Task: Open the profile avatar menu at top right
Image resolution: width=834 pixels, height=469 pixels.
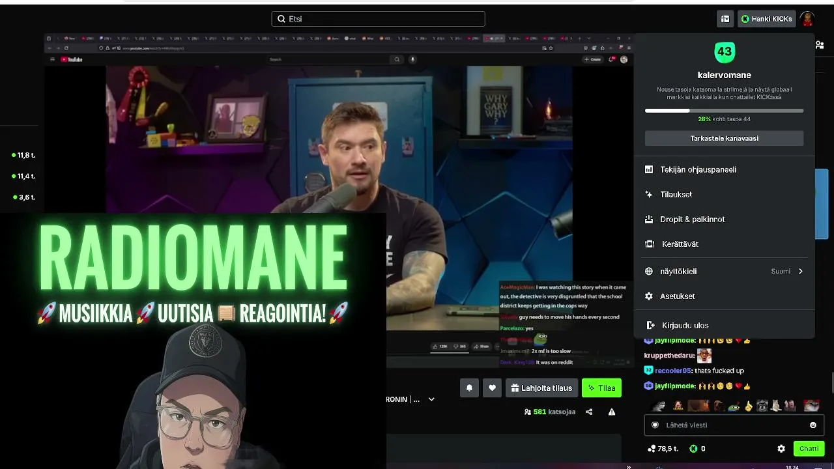Action: 807,19
